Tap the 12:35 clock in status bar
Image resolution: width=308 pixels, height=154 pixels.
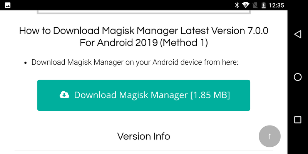276,5
